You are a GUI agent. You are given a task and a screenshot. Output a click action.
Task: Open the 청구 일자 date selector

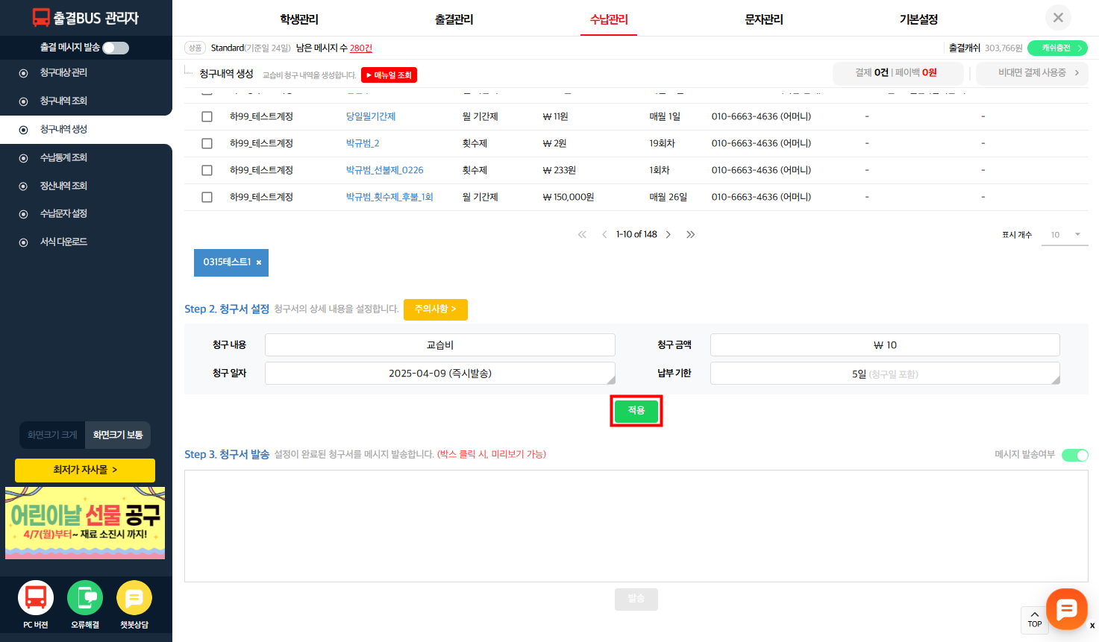(x=439, y=374)
